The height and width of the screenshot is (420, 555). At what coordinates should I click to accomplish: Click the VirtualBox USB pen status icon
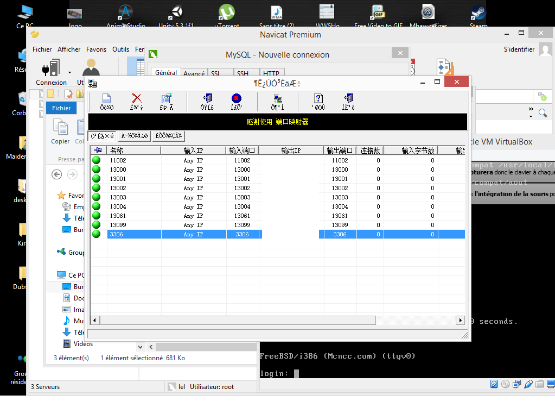click(528, 384)
